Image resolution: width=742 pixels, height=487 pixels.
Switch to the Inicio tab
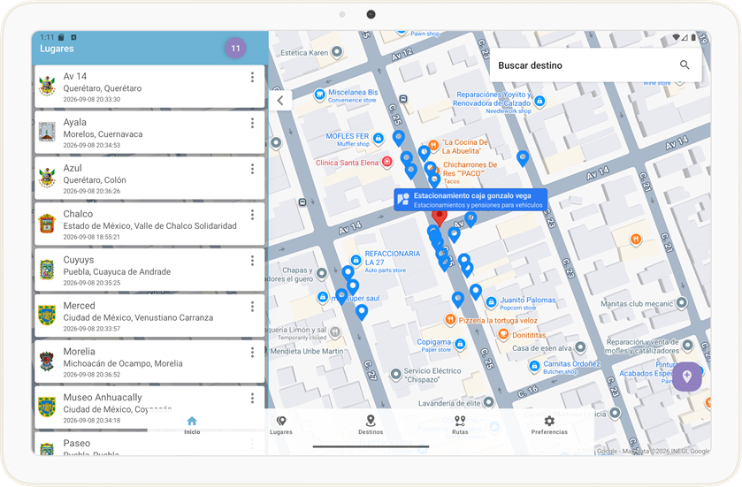pyautogui.click(x=192, y=425)
